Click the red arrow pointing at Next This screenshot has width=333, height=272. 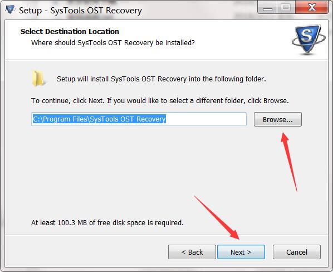click(x=217, y=217)
